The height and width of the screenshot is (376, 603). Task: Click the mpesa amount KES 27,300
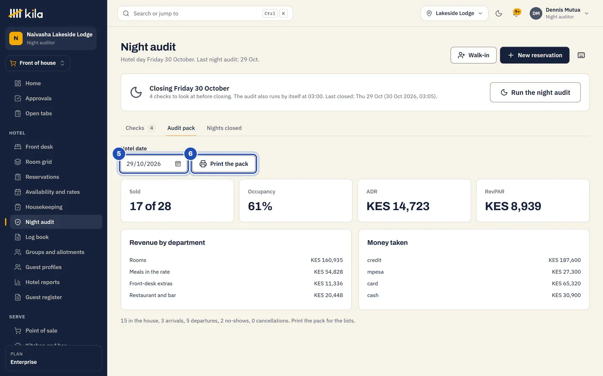(x=566, y=272)
